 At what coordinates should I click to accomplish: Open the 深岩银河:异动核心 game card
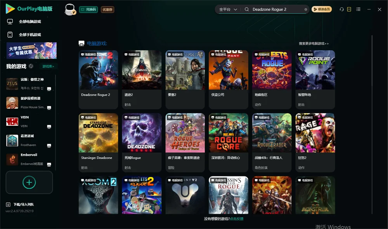tap(229, 143)
